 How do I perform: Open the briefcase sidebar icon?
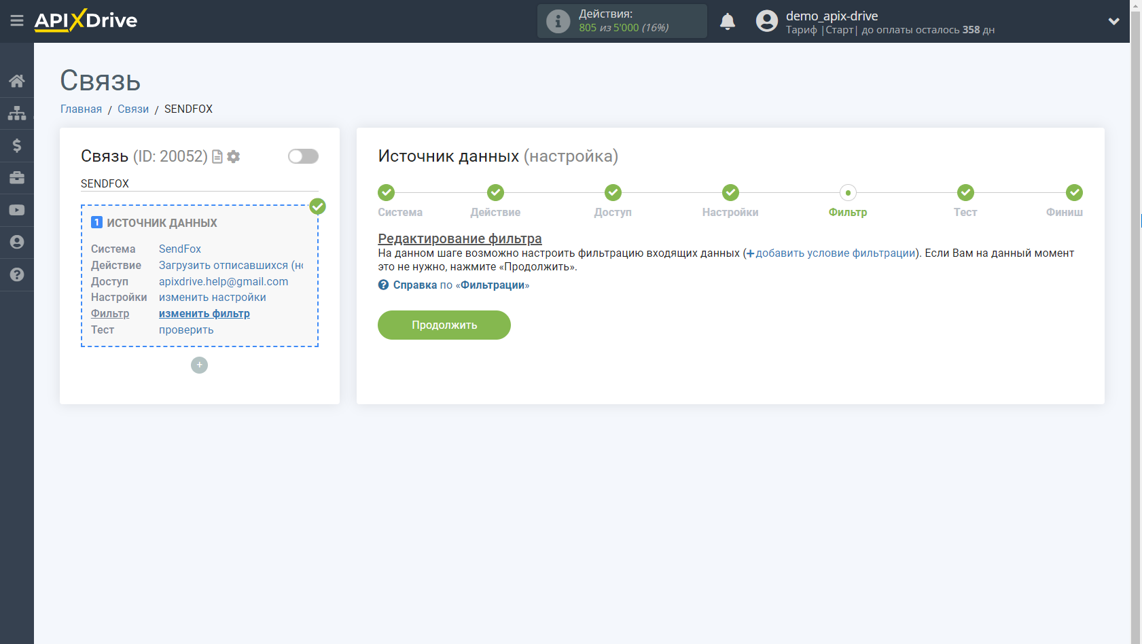(x=17, y=177)
